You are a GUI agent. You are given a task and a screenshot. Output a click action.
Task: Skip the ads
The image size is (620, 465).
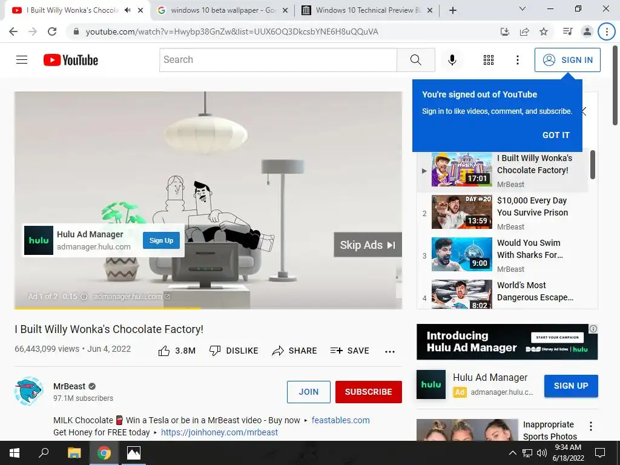click(x=368, y=245)
